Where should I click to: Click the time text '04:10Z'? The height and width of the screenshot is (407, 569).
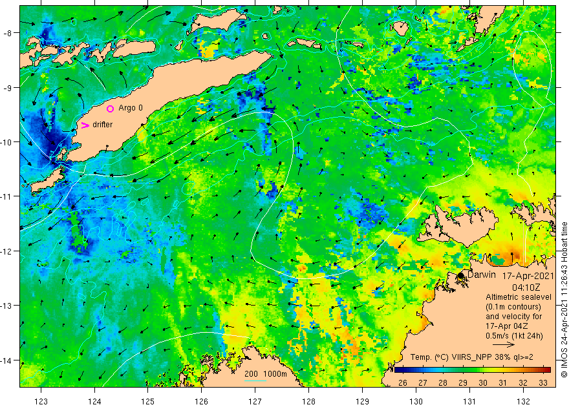click(x=526, y=287)
